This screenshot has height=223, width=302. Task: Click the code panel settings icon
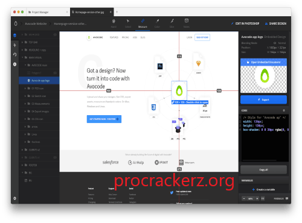click(284, 110)
